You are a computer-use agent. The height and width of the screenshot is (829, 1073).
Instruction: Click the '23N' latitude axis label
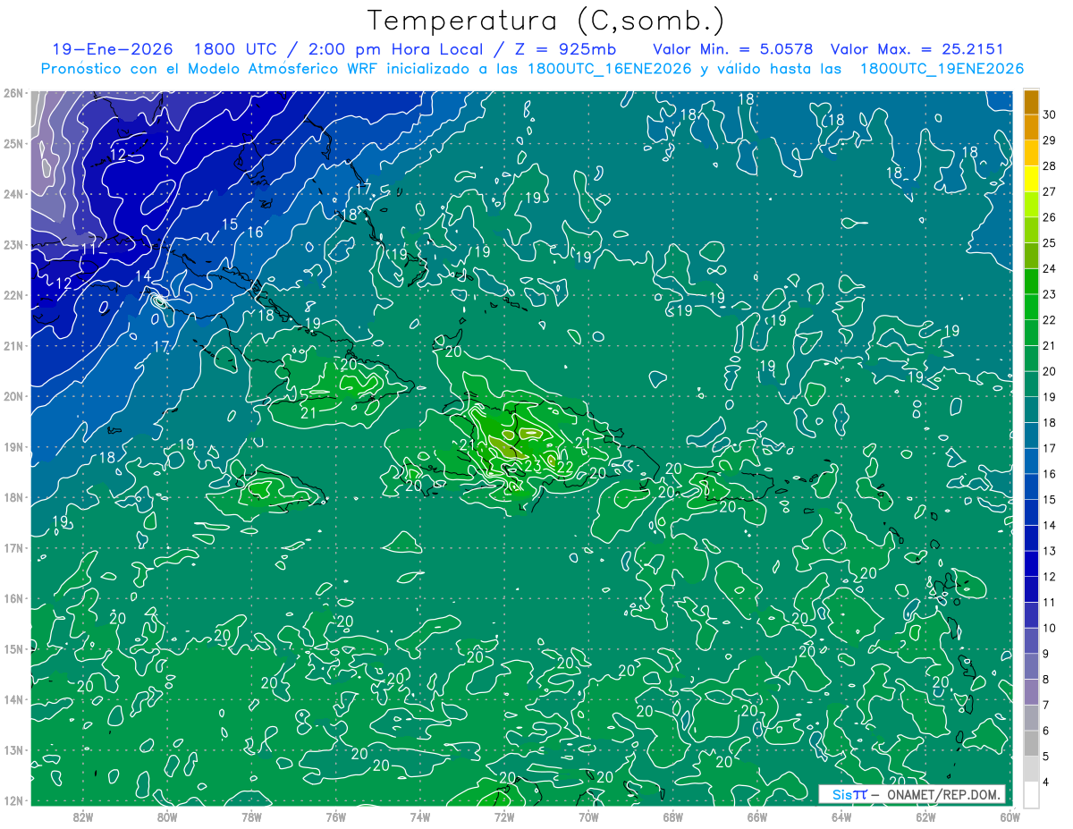13,244
